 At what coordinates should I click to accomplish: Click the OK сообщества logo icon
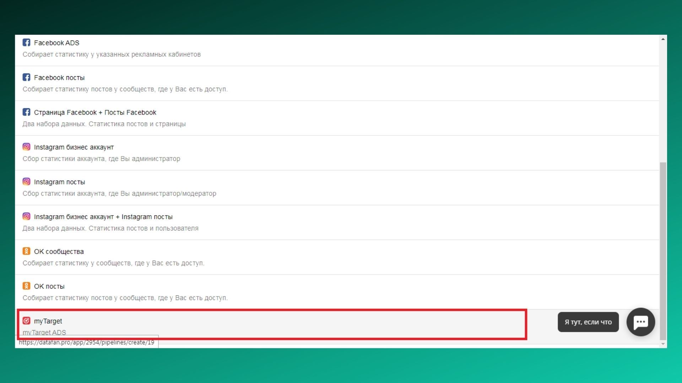(26, 251)
